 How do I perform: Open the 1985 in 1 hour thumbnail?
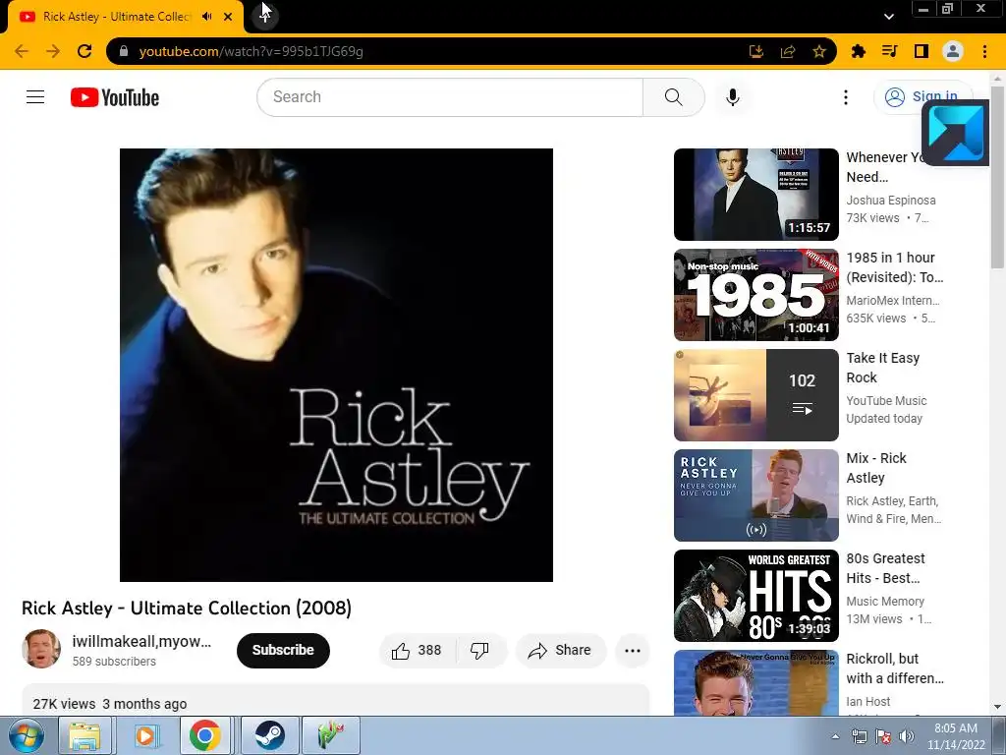pyautogui.click(x=755, y=295)
